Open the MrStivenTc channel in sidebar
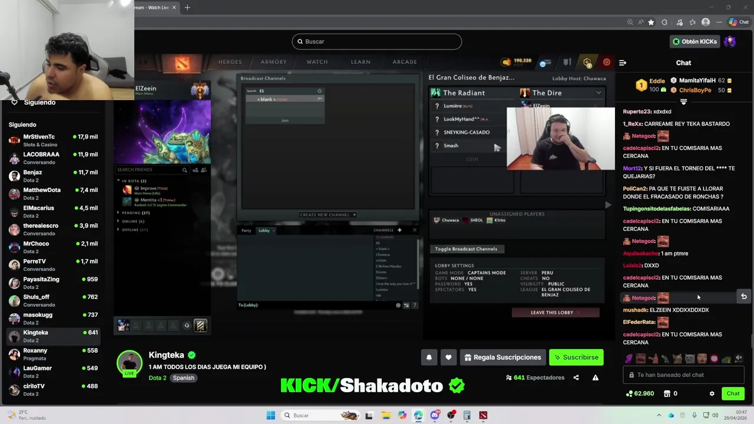 tap(53, 140)
